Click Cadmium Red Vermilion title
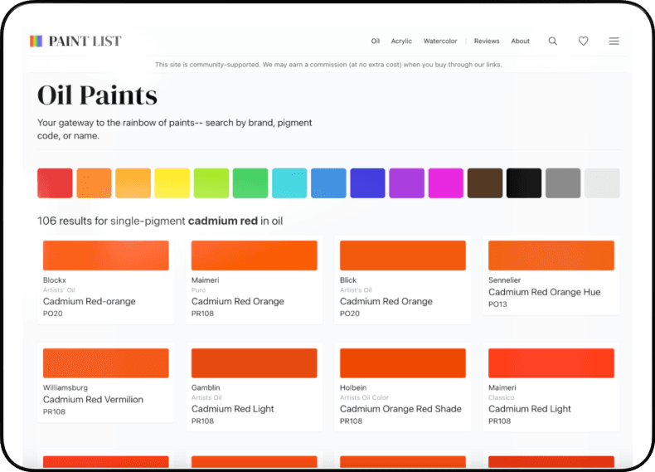Viewport: 655px width, 472px height. 93,399
